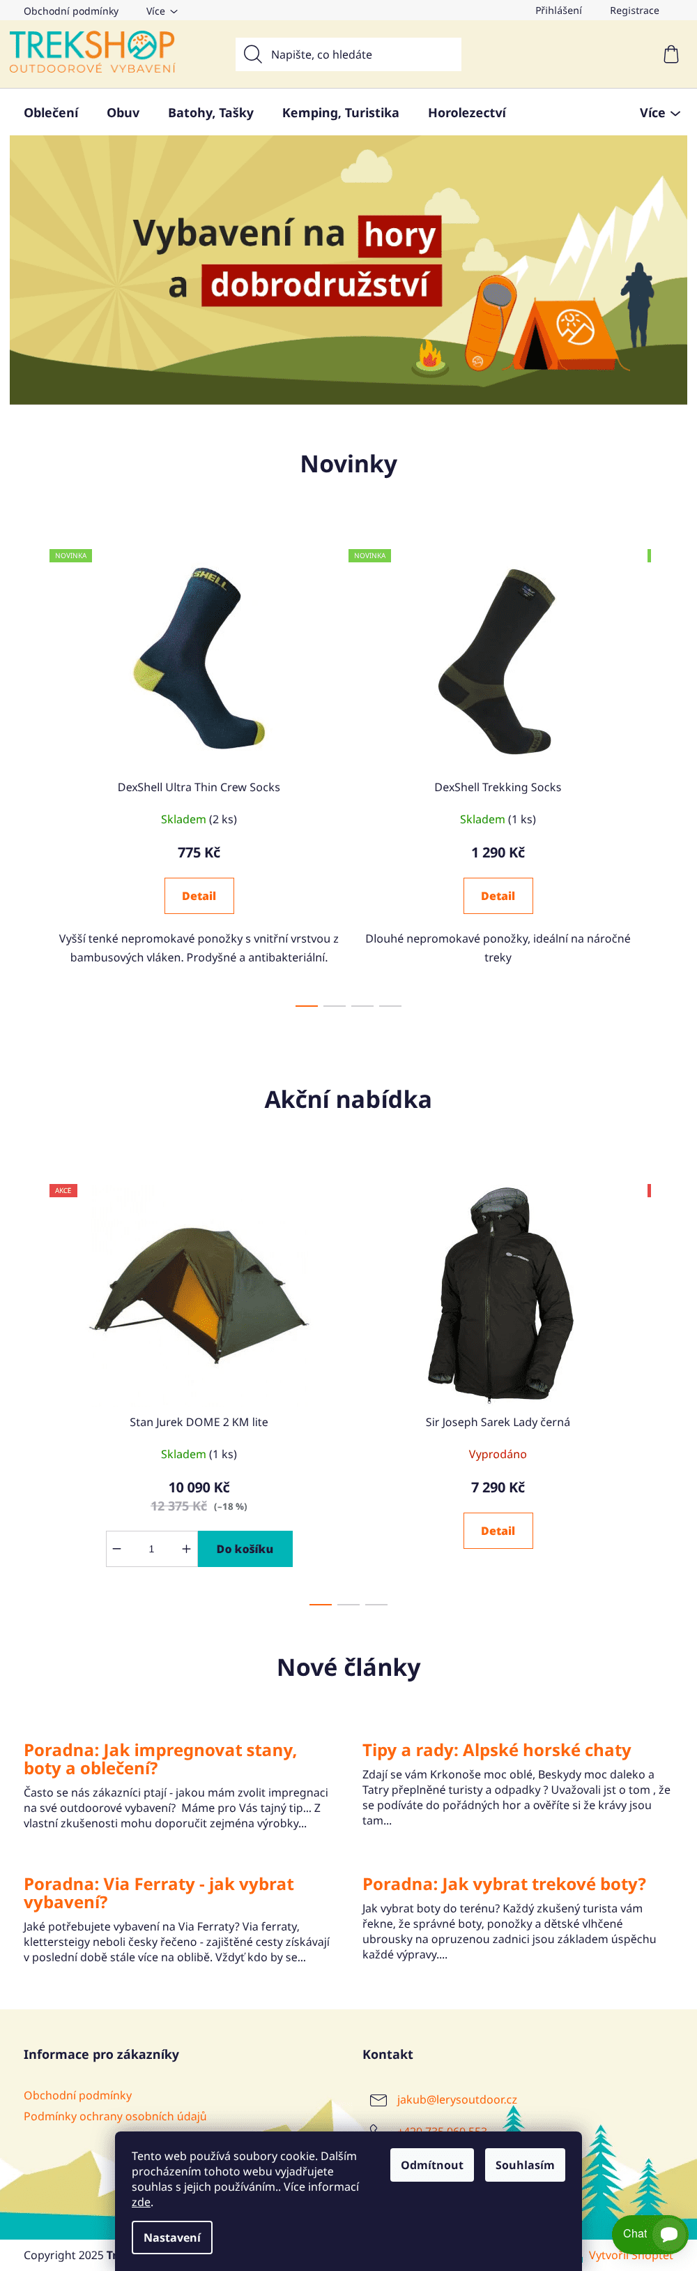This screenshot has width=697, height=2271.
Task: Click the email envelope icon
Action: [x=378, y=2100]
